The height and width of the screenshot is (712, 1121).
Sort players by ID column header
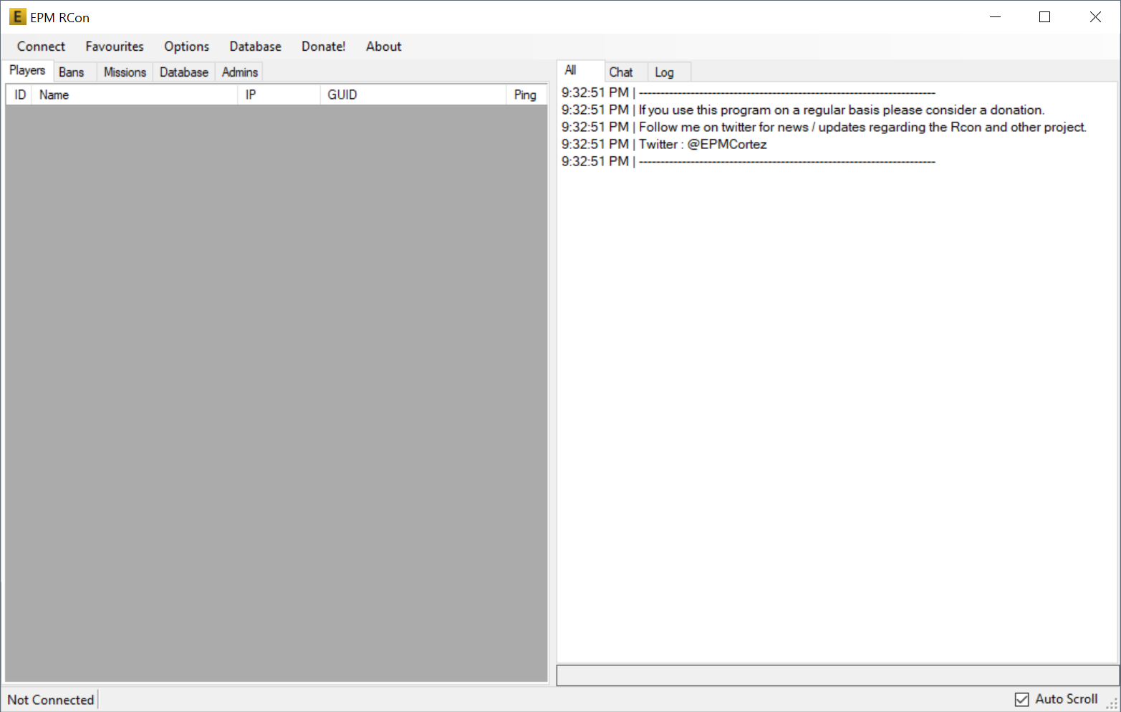(x=20, y=95)
